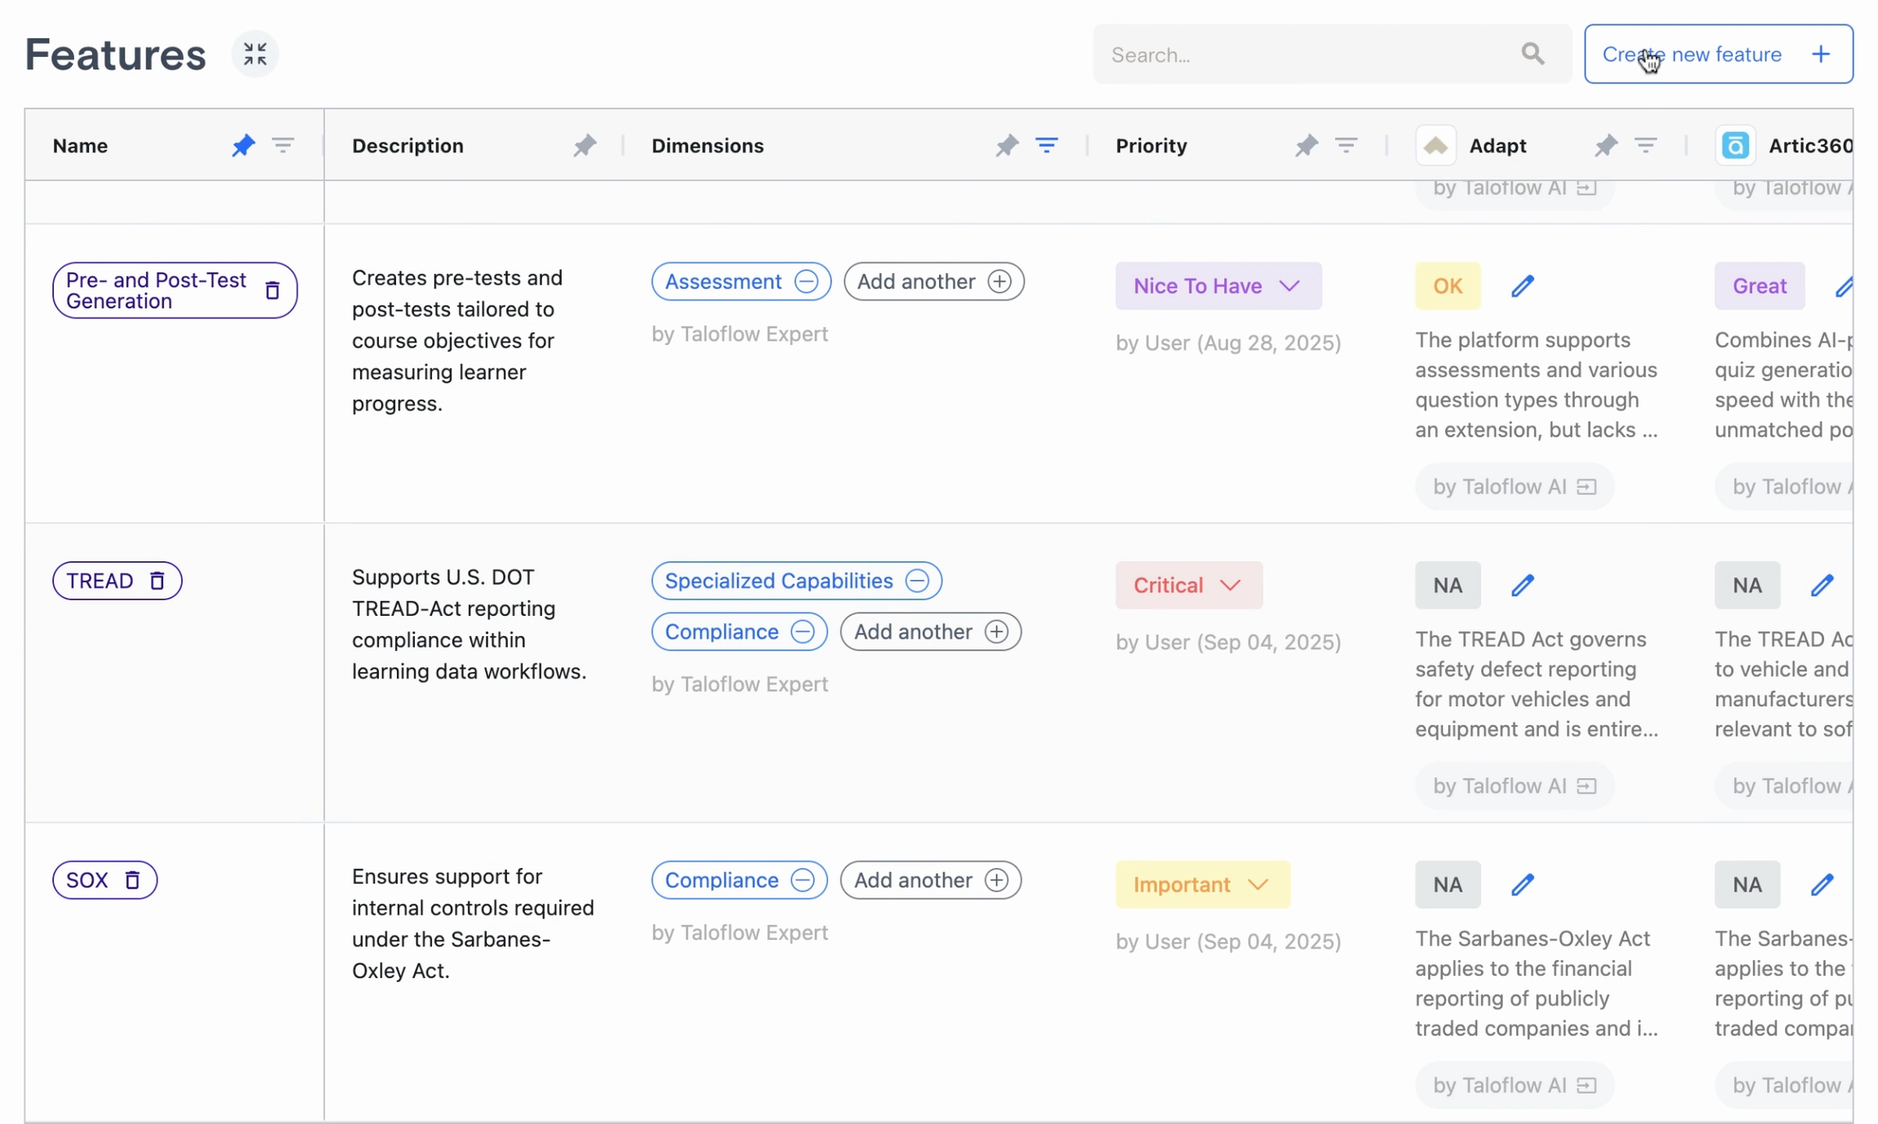
Task: Change the Important priority dropdown
Action: pyautogui.click(x=1201, y=885)
